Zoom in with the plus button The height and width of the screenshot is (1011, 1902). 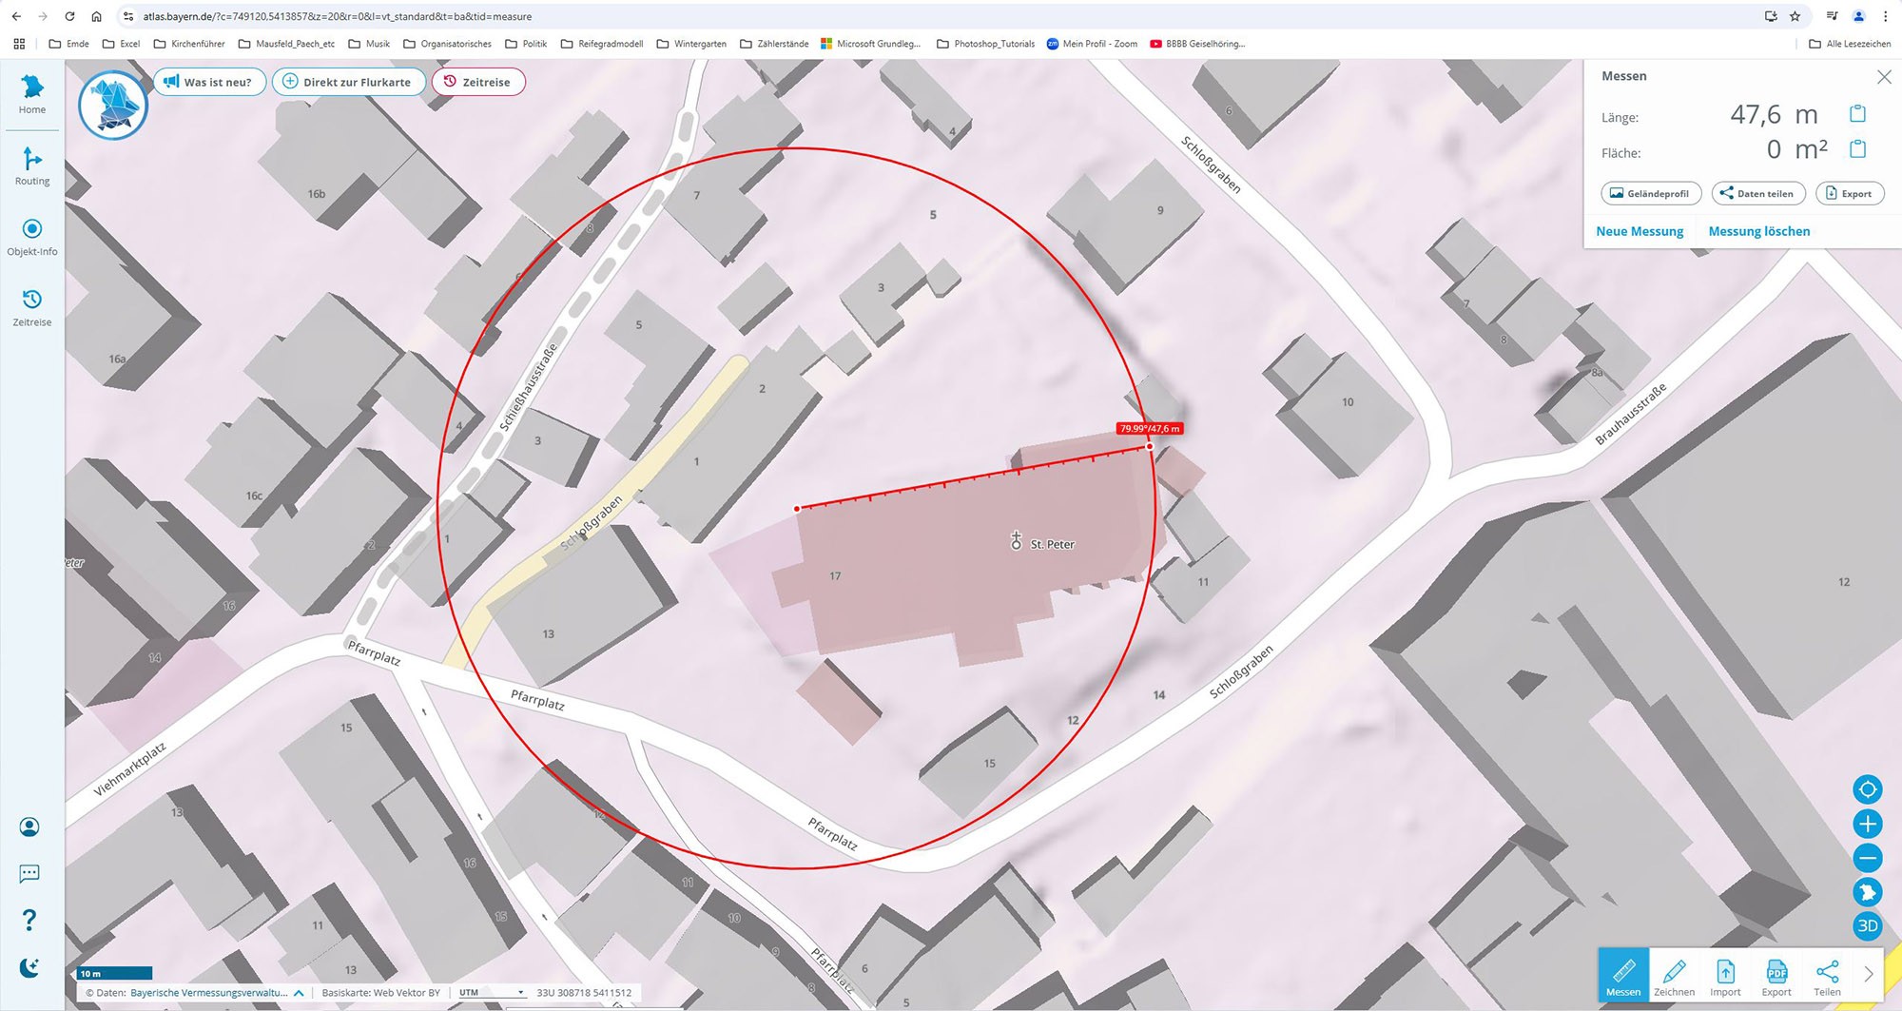pyautogui.click(x=1868, y=824)
